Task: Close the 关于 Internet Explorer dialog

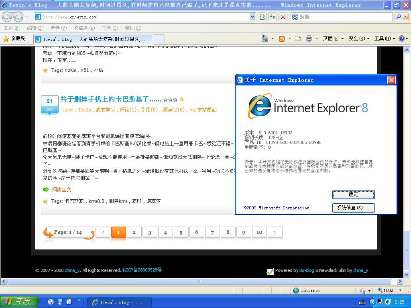Action: [391, 80]
